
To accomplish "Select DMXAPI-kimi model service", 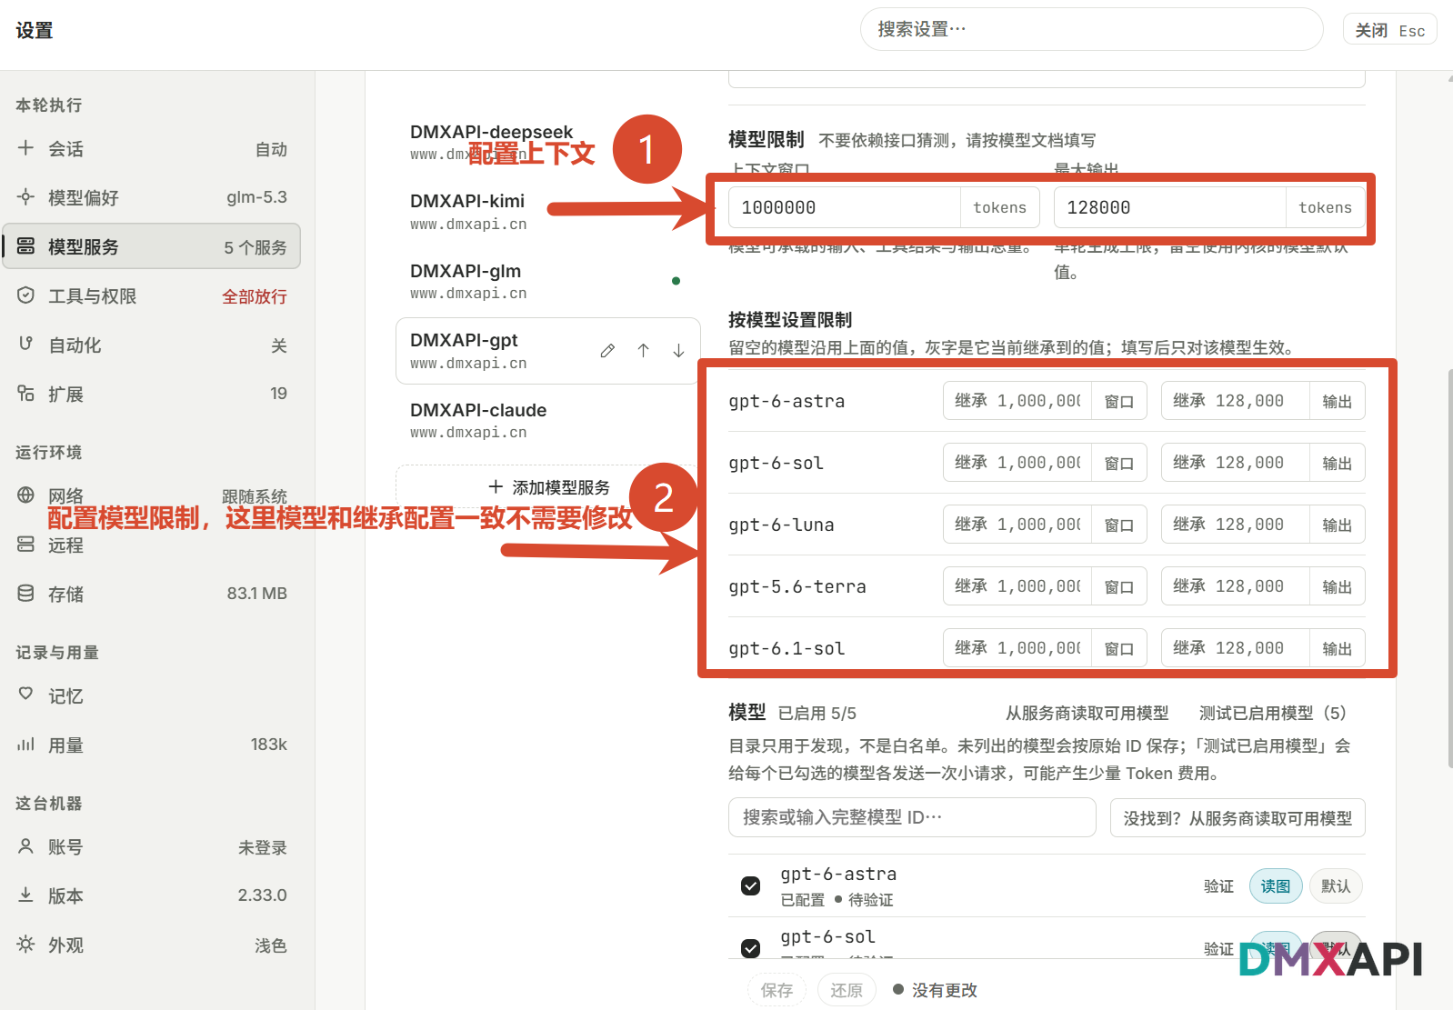I will tap(548, 211).
